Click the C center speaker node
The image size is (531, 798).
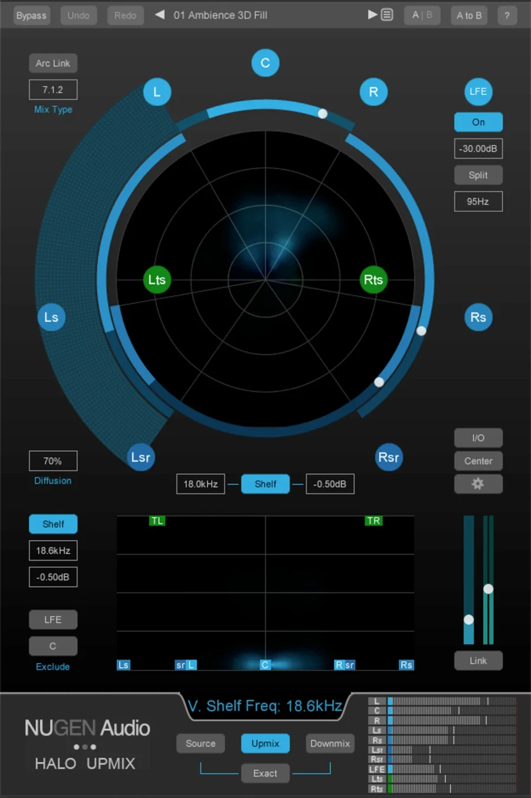click(x=265, y=63)
